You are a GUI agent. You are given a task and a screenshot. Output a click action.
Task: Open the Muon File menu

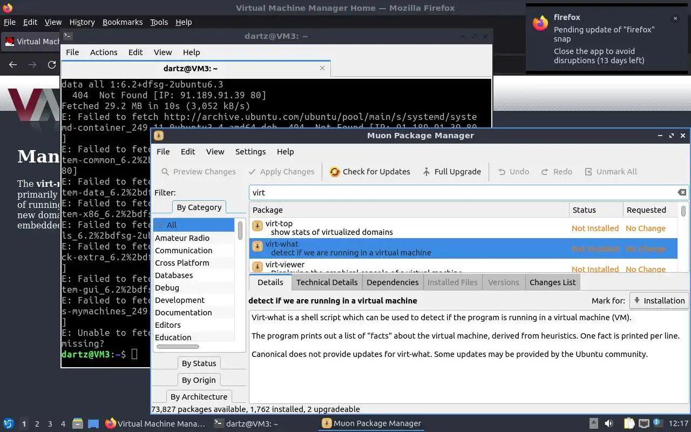click(x=163, y=152)
